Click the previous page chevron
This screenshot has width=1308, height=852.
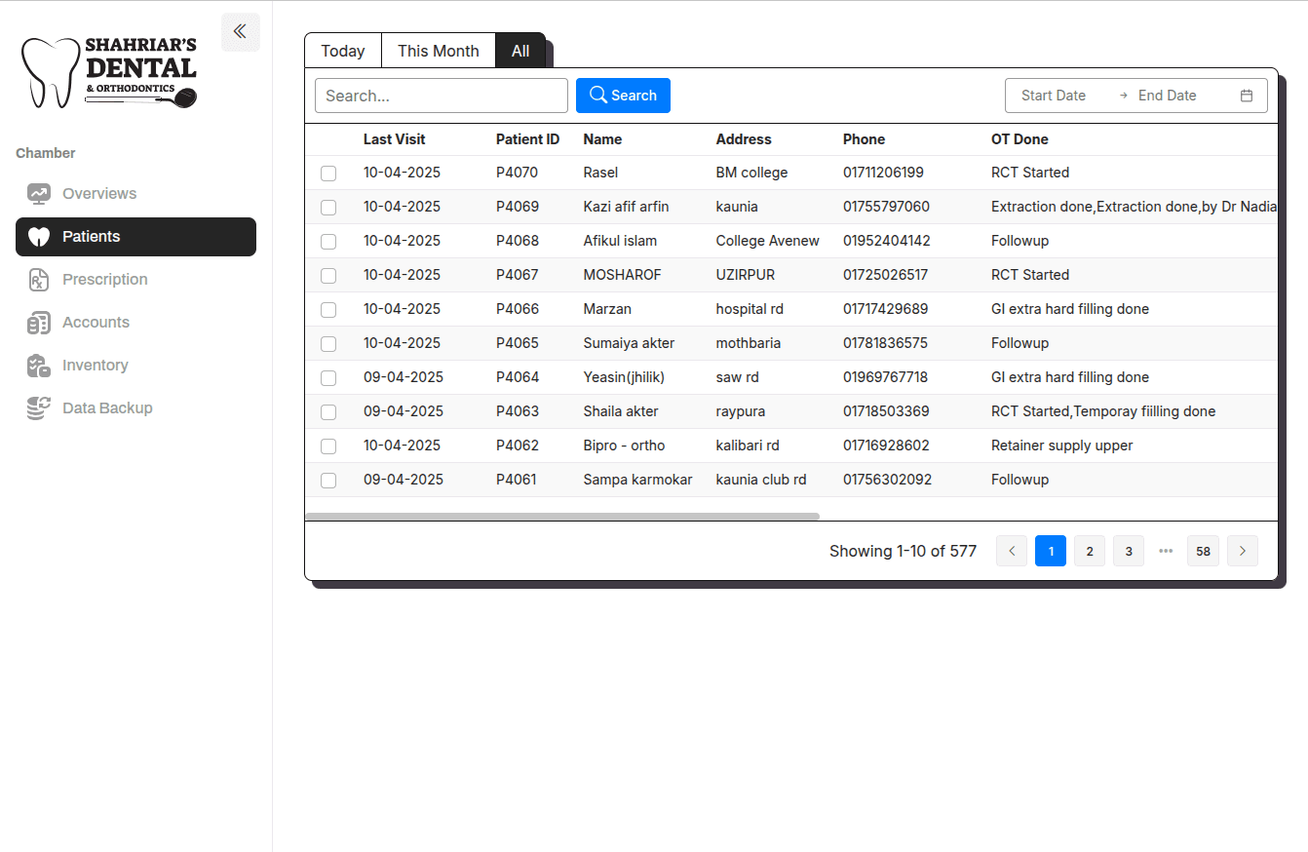(x=1012, y=551)
